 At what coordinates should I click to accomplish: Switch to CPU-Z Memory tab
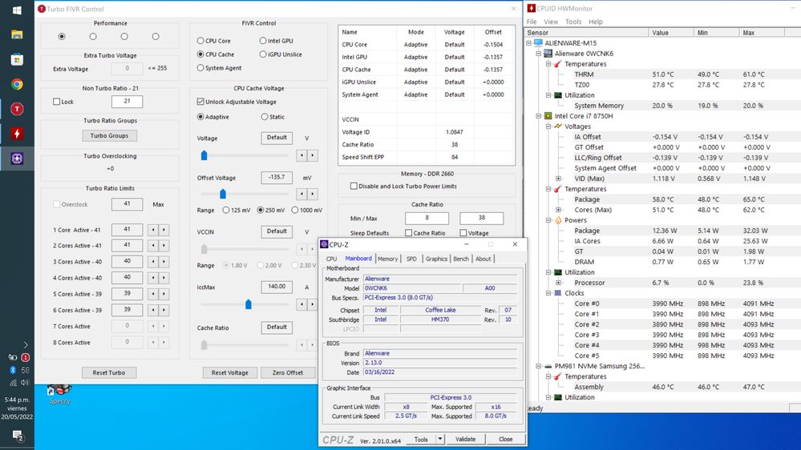point(388,259)
